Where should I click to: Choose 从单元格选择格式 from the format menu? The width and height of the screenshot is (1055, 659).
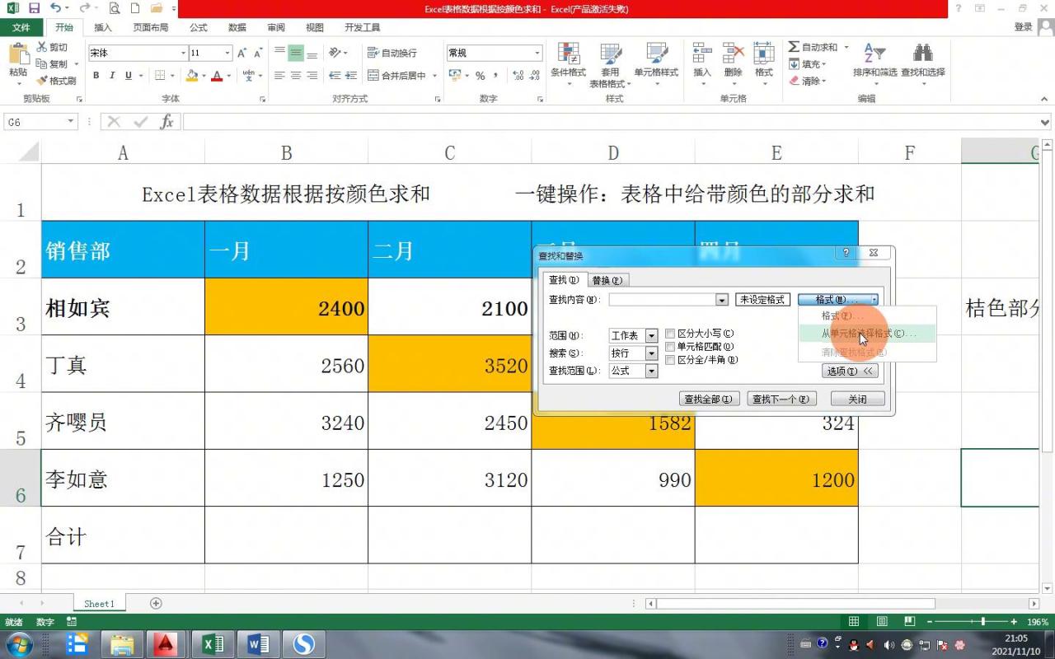coord(867,334)
